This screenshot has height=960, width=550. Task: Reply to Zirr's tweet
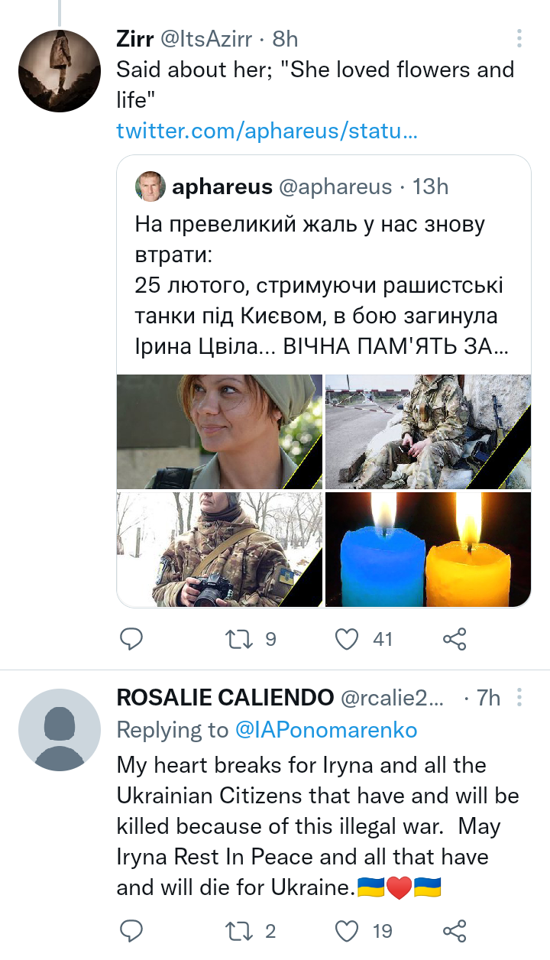click(132, 638)
